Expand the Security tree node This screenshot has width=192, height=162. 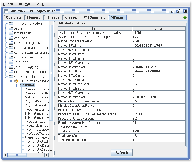[6, 28]
